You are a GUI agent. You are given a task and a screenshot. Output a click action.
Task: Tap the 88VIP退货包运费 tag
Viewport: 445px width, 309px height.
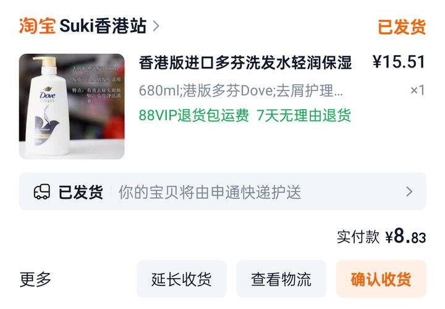(x=193, y=115)
